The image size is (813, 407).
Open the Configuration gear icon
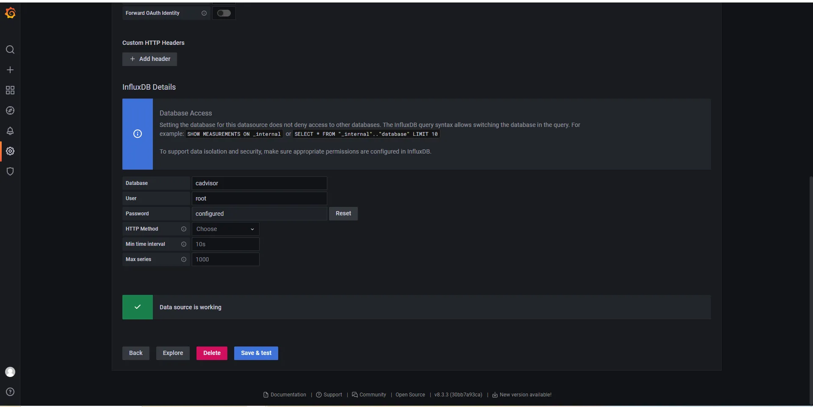10,151
